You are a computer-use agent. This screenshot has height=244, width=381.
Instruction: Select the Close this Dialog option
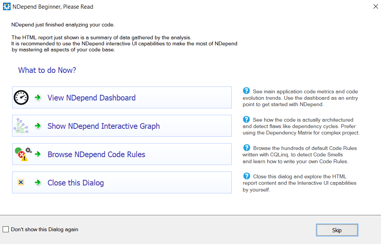click(75, 182)
